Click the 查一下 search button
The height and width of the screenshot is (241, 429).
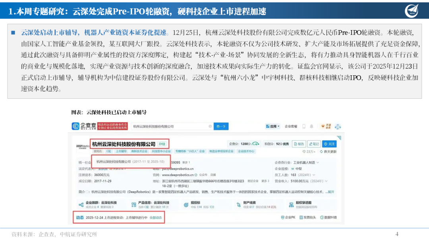[221, 126]
